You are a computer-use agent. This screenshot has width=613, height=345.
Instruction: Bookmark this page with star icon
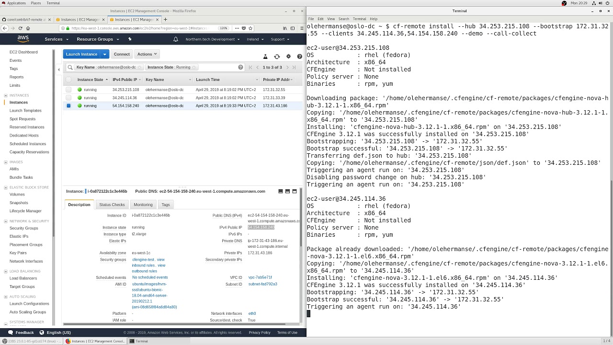(x=250, y=28)
